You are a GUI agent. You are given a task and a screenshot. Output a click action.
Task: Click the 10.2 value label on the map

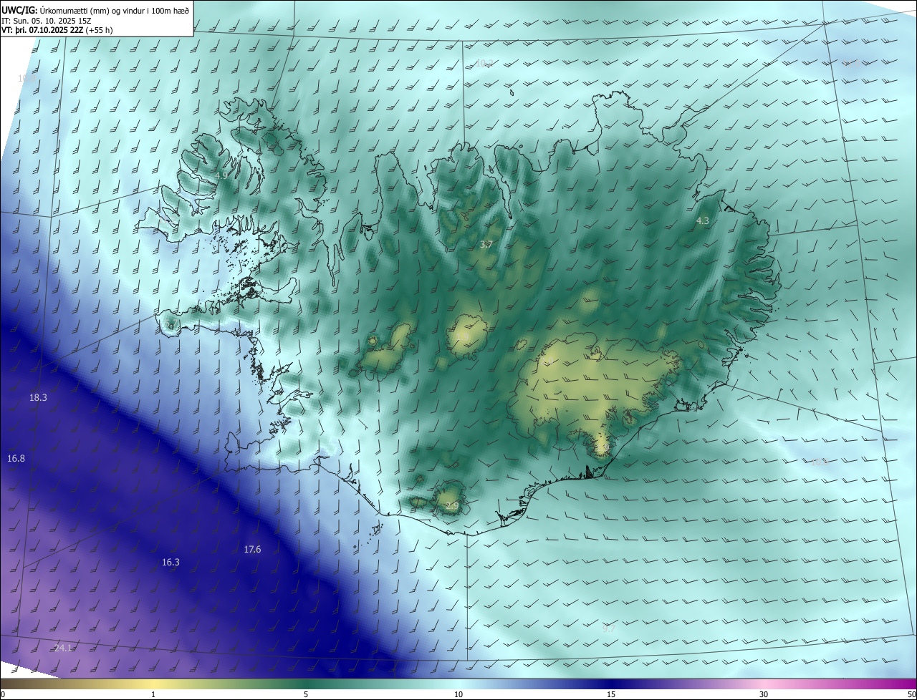coord(484,64)
